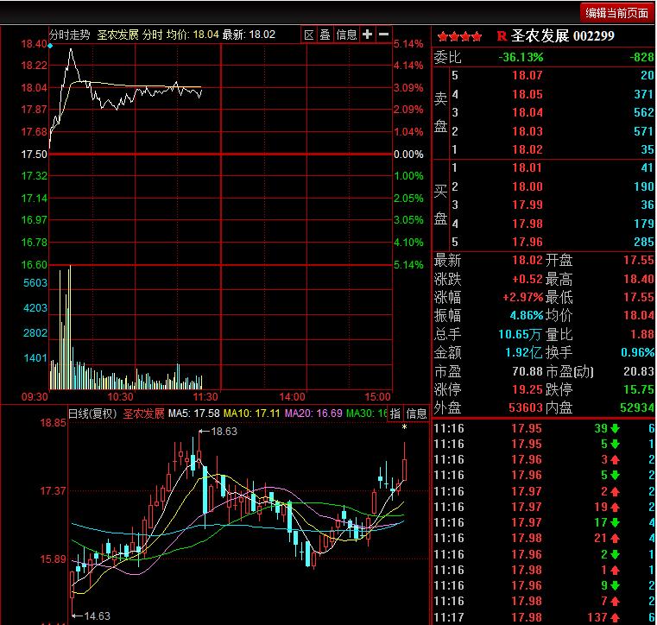Open 信息 on the daily K-line chart

click(x=416, y=414)
